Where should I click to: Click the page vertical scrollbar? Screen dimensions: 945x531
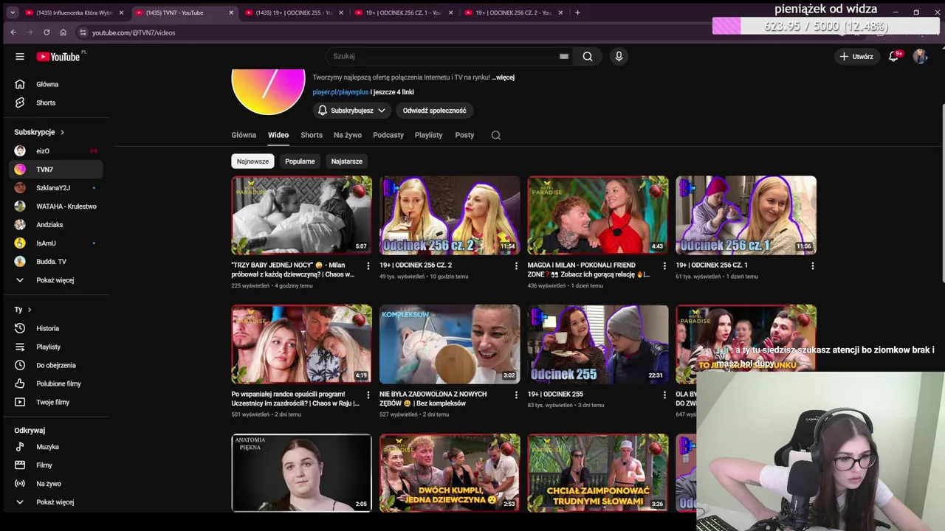click(942, 192)
